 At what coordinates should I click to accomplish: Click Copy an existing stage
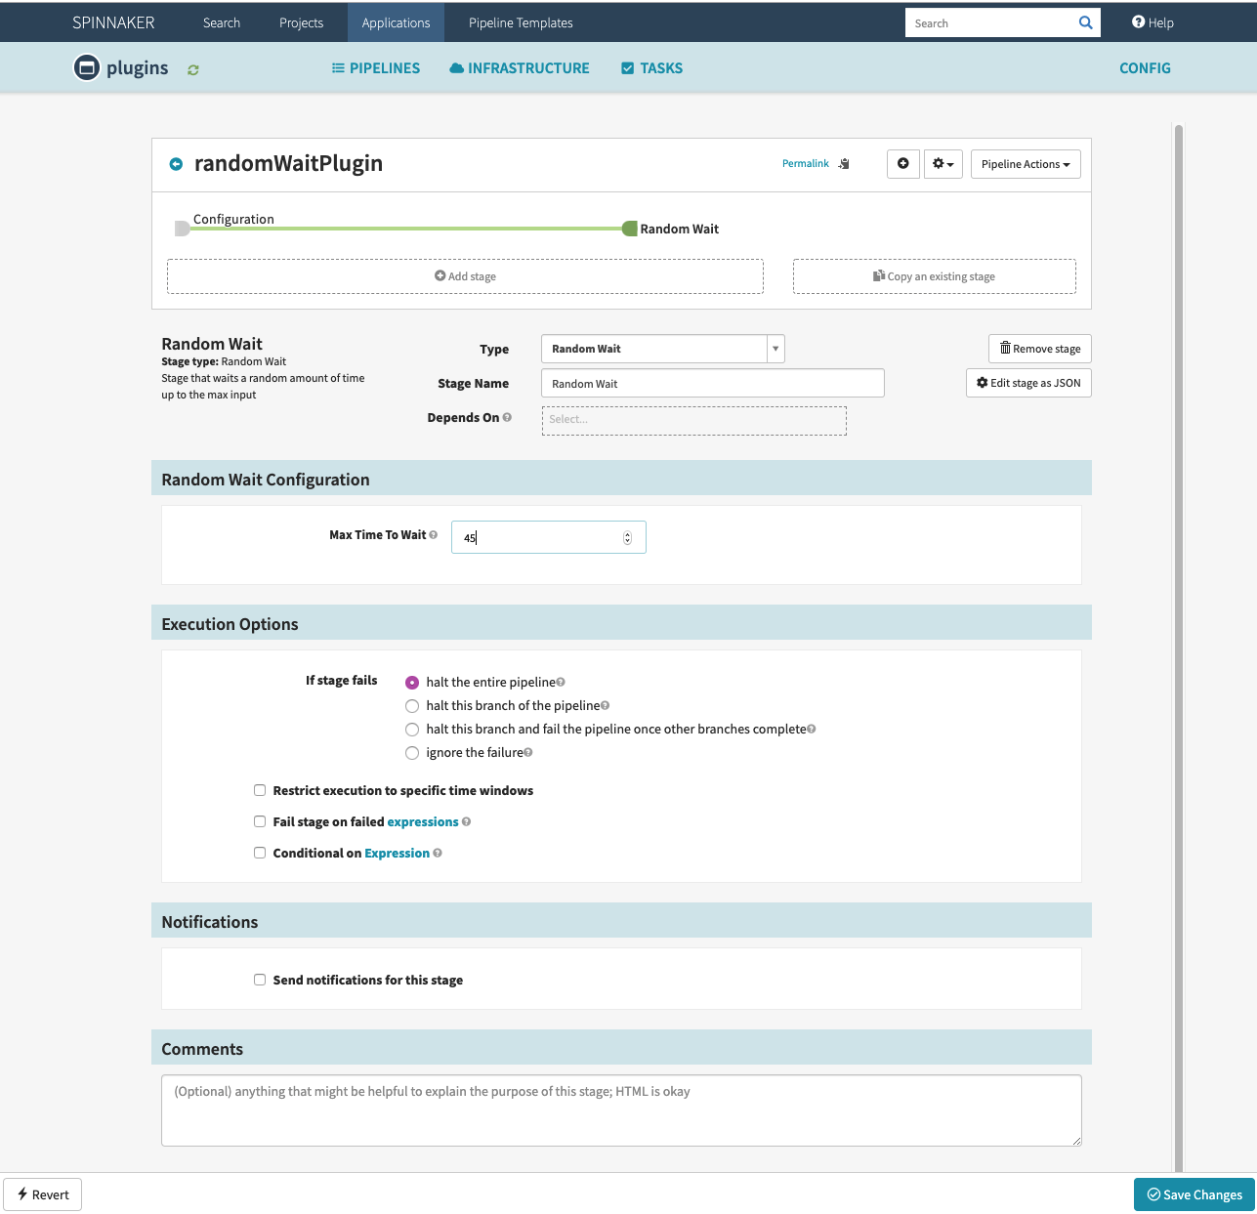(935, 276)
